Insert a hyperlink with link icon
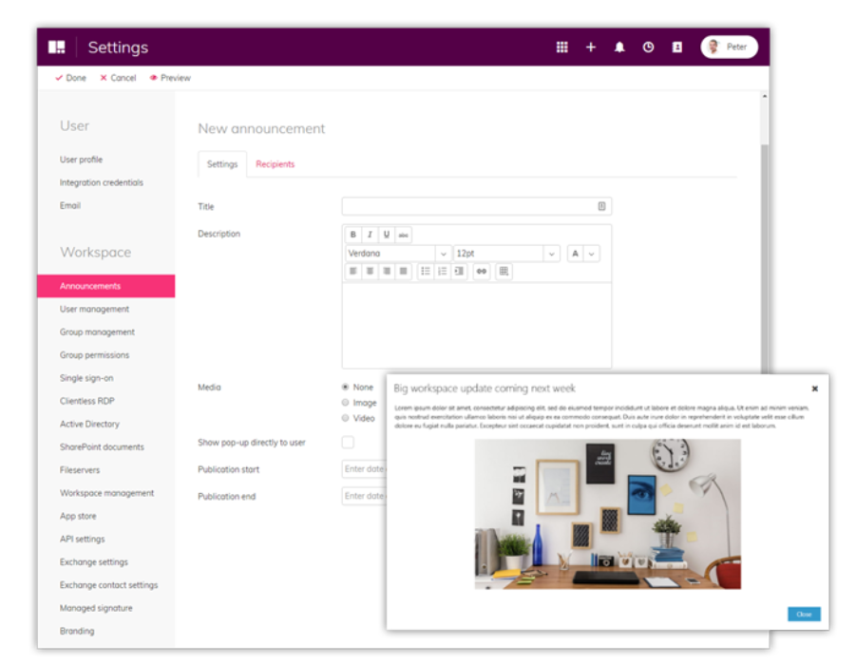Screen dimensions: 856x664 tap(482, 271)
